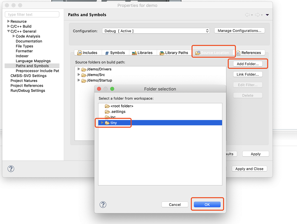Select the tiny folder icon
Image resolution: width=297 pixels, height=224 pixels.
[x=107, y=123]
